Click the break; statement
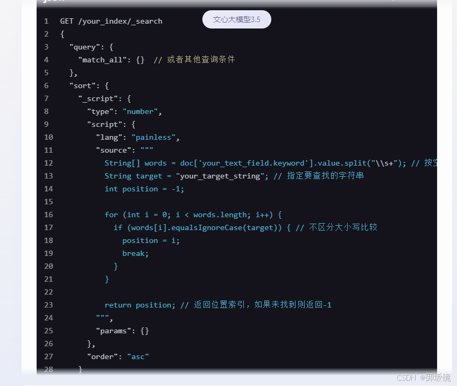Image resolution: width=457 pixels, height=386 pixels. tap(136, 253)
